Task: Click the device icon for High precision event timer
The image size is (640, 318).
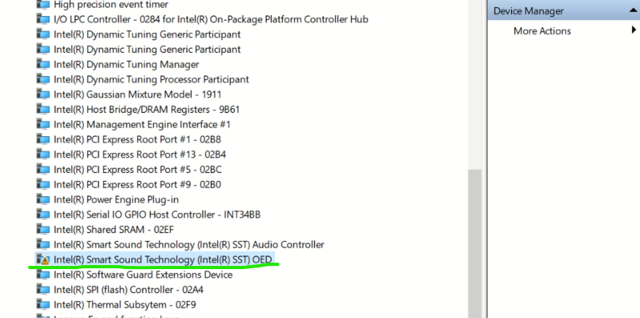Action: [x=43, y=5]
